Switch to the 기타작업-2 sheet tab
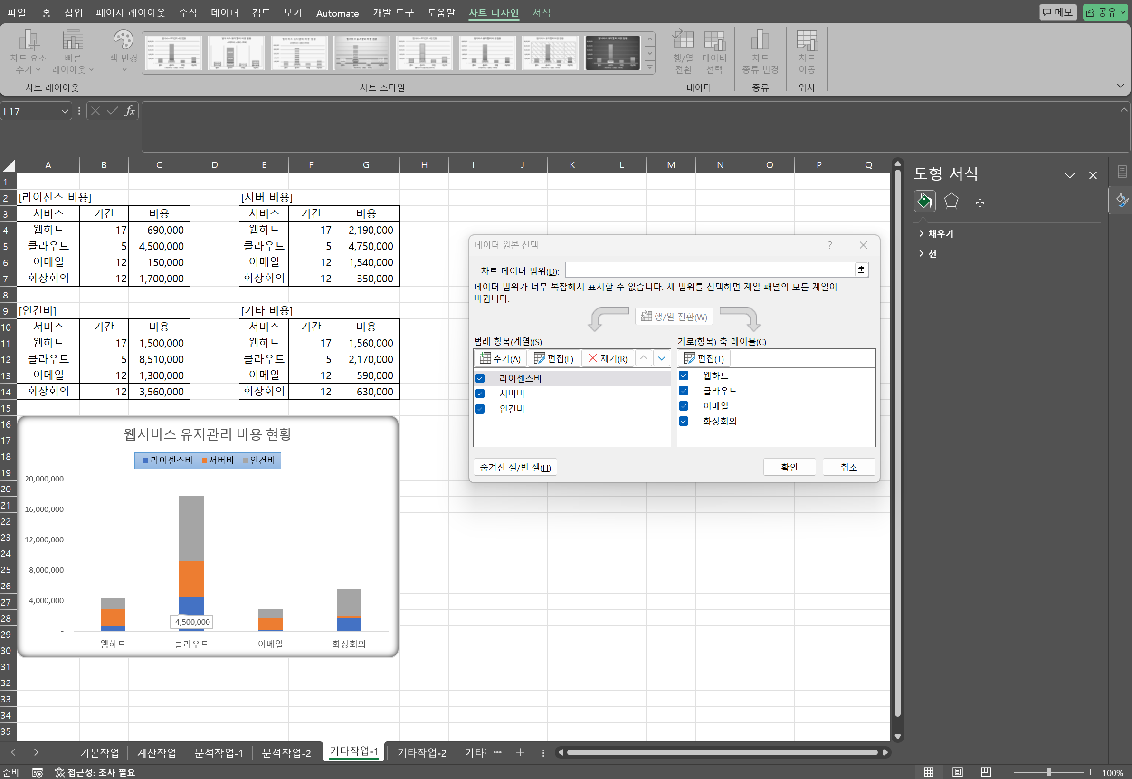Viewport: 1132px width, 779px height. tap(421, 753)
